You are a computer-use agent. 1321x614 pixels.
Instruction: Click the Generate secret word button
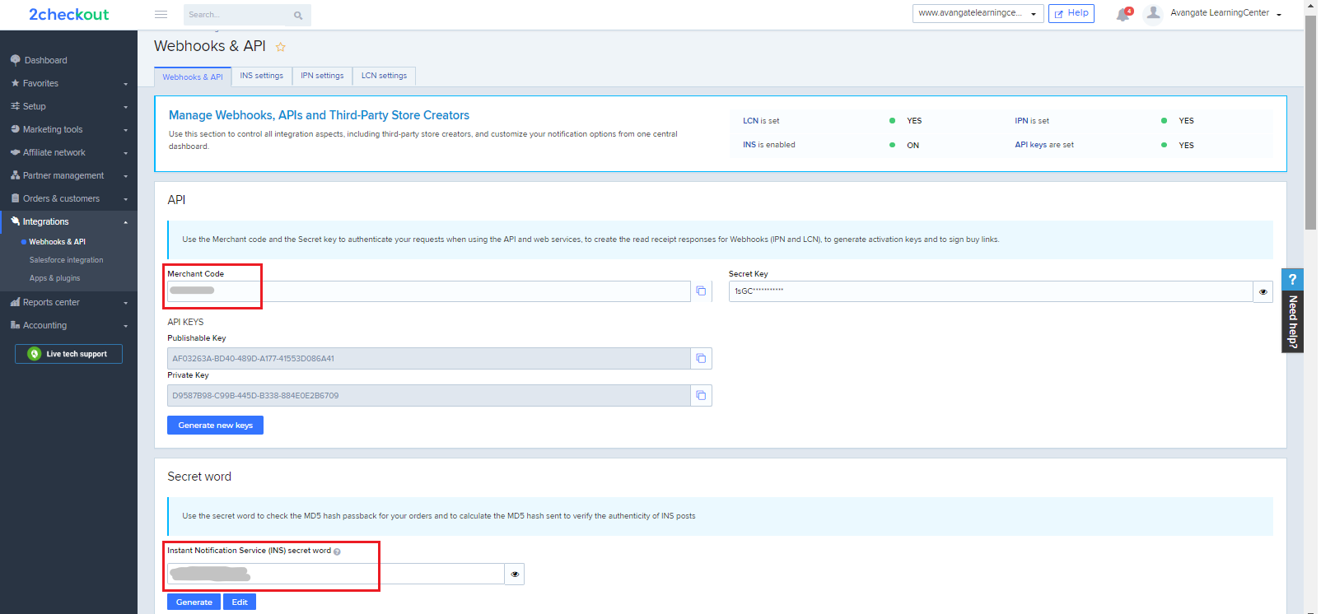[x=194, y=602]
